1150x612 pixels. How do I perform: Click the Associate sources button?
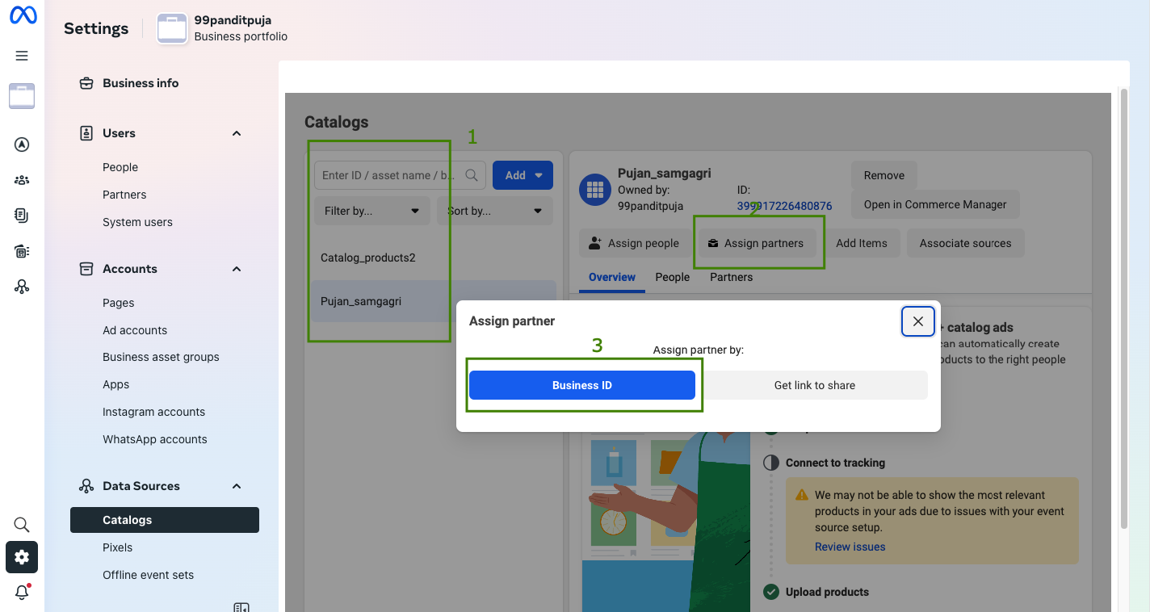pos(965,243)
